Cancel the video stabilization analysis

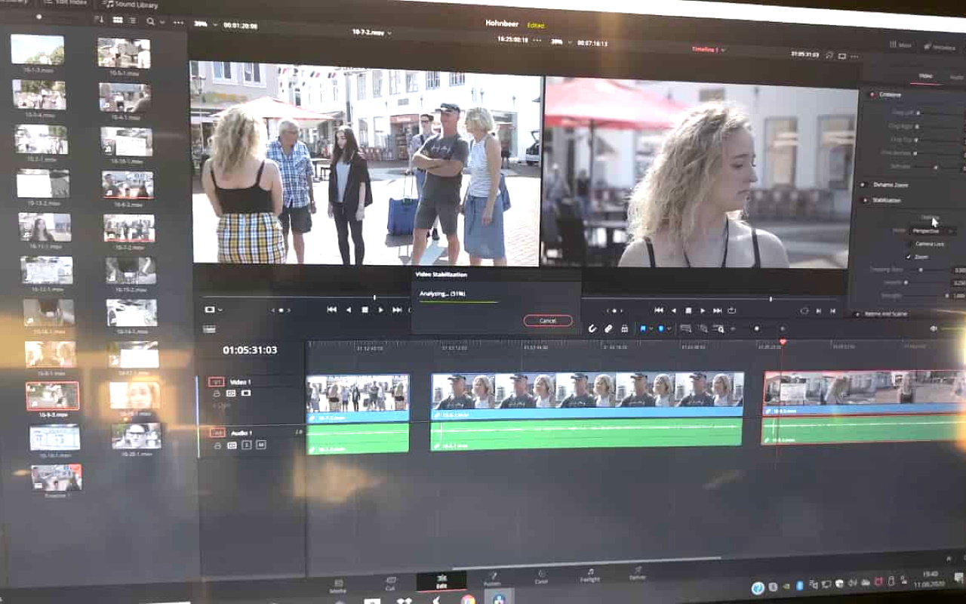coord(547,321)
